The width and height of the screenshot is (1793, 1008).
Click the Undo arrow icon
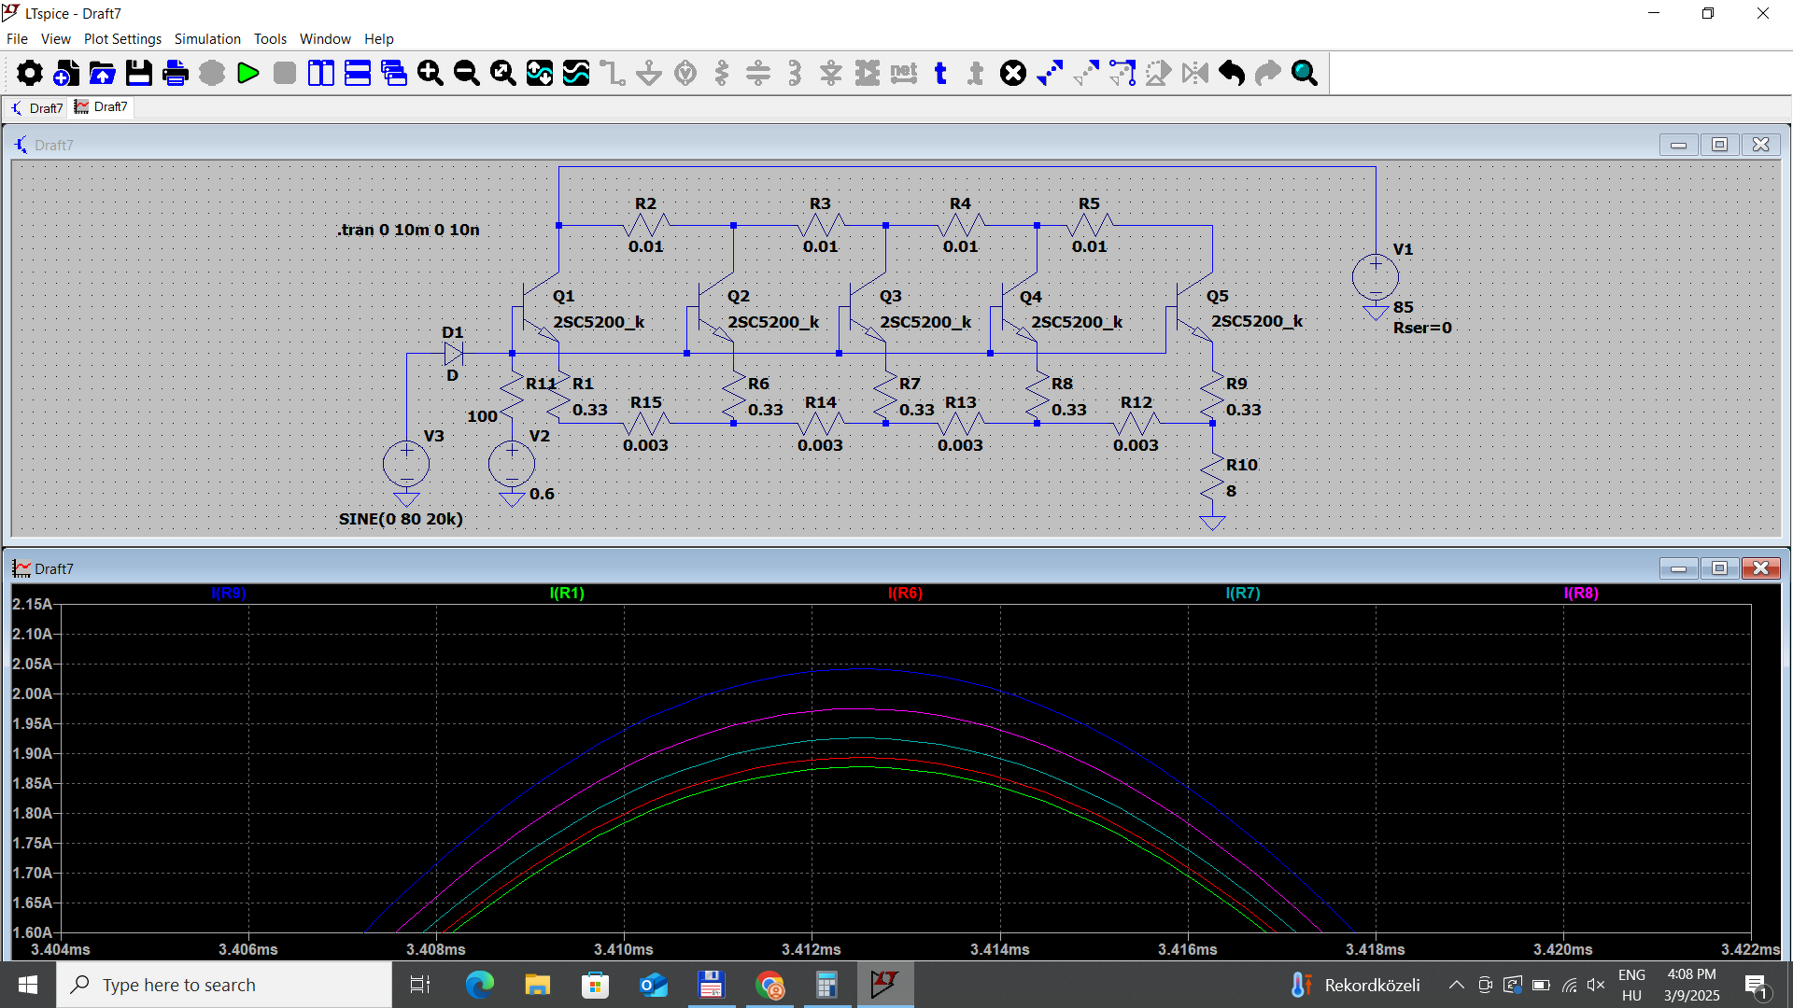(x=1232, y=73)
